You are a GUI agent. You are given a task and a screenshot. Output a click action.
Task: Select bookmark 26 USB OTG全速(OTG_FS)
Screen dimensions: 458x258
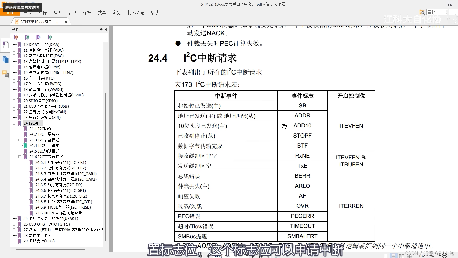[47, 224]
